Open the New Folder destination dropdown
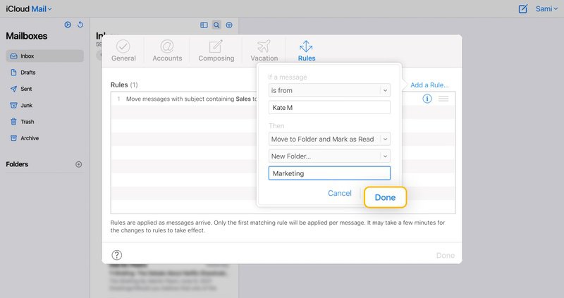 point(329,156)
